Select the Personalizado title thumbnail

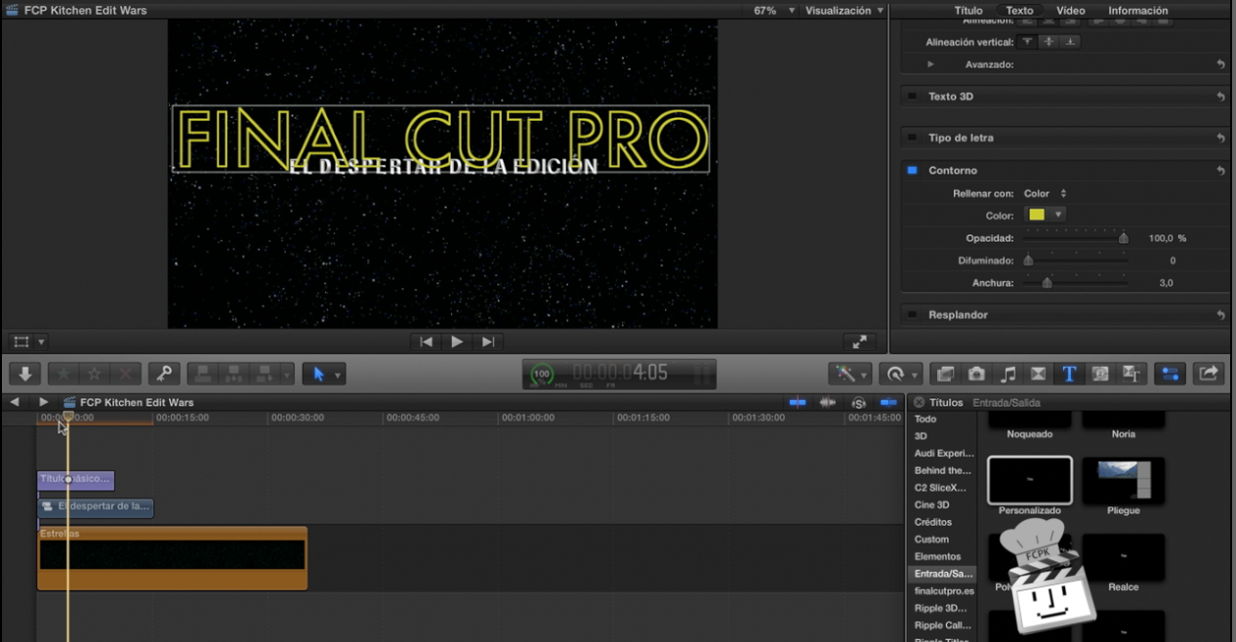point(1030,480)
